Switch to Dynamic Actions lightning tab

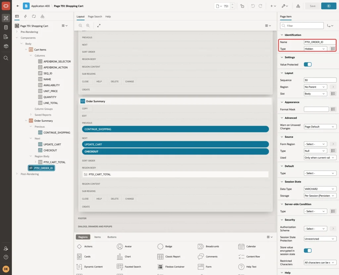point(25,17)
